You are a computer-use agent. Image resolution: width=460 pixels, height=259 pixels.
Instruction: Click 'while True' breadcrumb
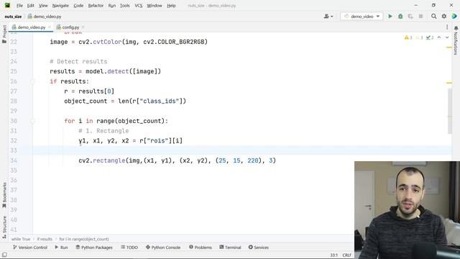(x=21, y=239)
